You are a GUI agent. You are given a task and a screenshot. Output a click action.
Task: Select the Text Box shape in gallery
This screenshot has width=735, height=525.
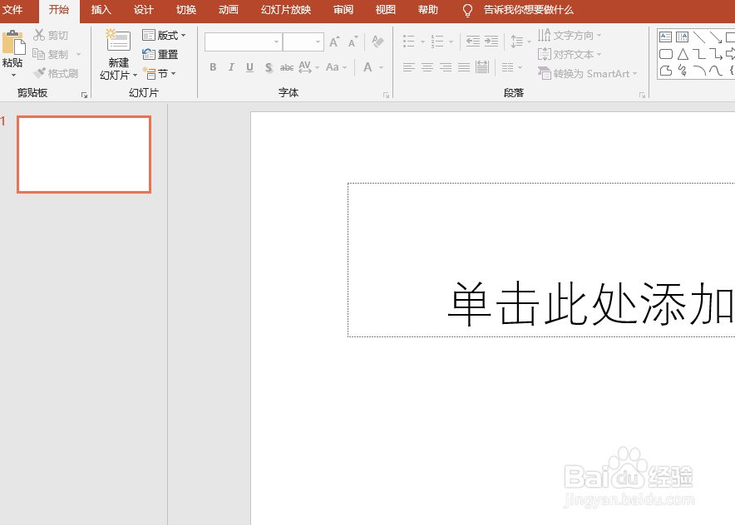[x=665, y=37]
